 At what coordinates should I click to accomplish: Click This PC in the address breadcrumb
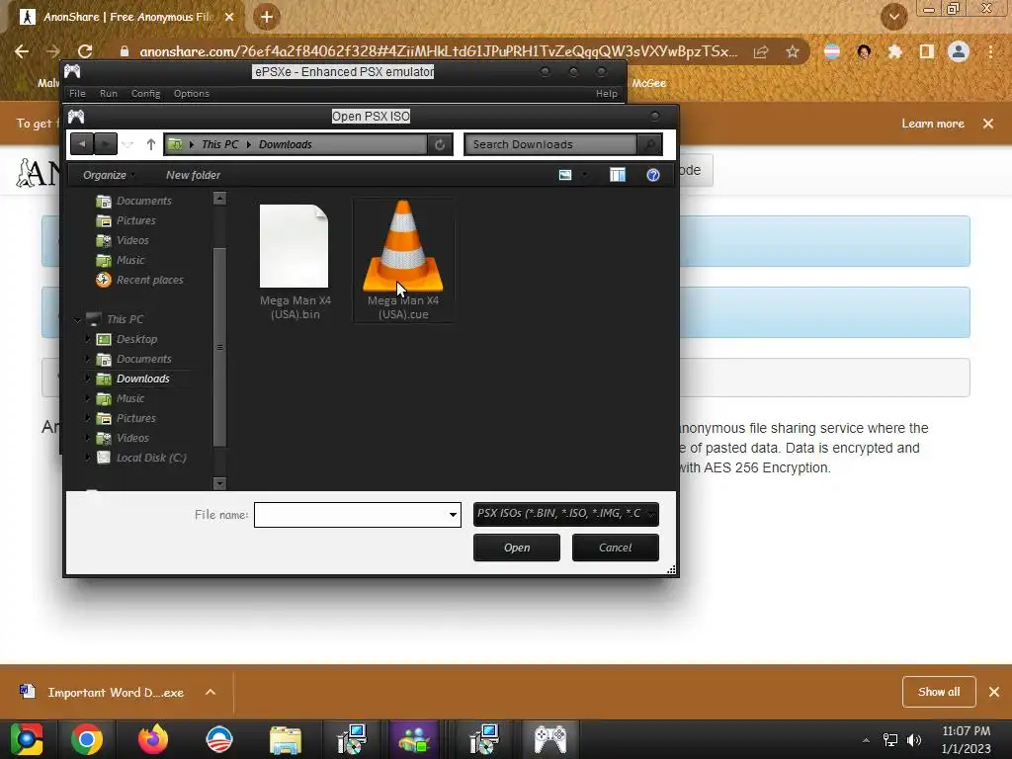pos(219,144)
